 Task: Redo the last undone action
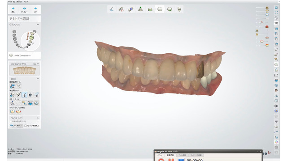pyautogui.click(x=18, y=126)
